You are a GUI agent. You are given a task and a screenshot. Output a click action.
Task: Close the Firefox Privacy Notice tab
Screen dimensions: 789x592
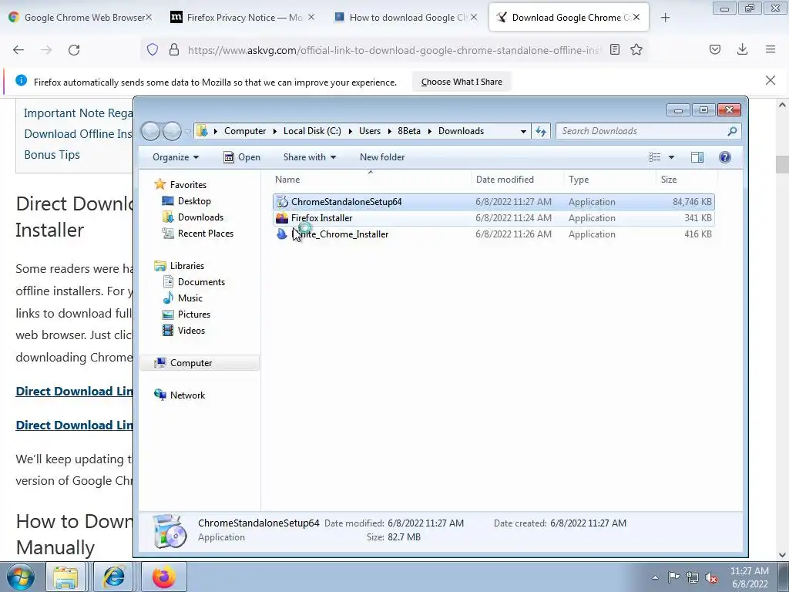click(311, 17)
